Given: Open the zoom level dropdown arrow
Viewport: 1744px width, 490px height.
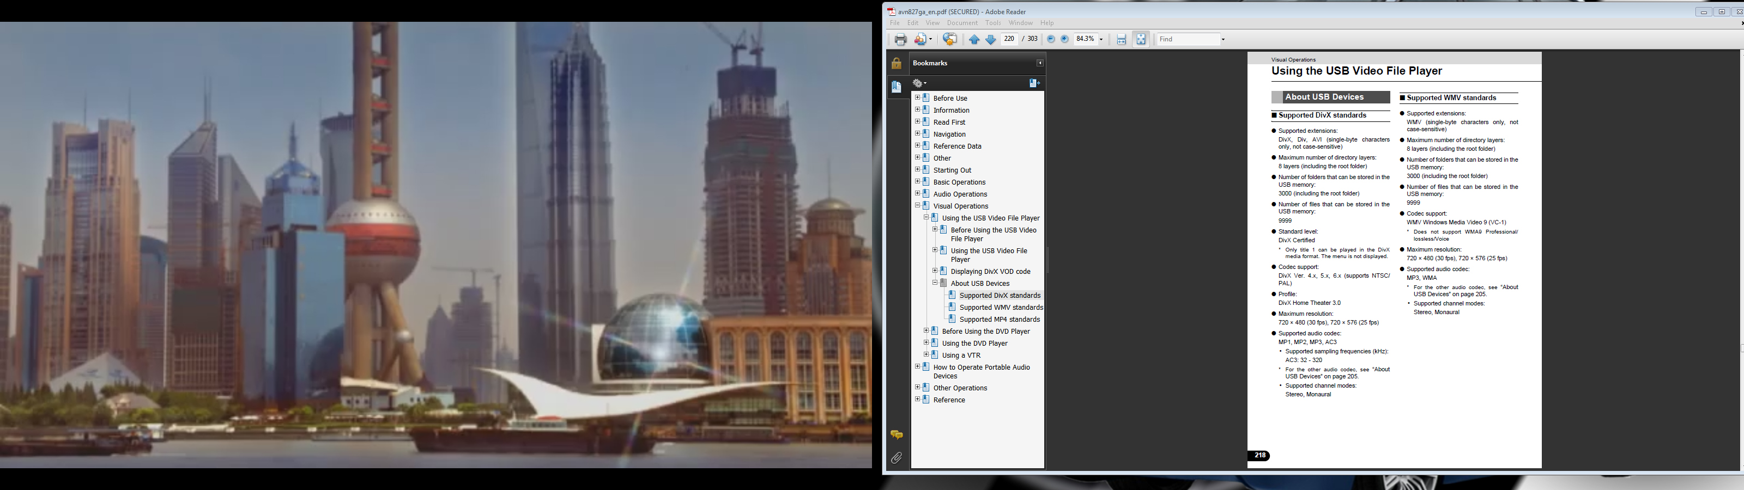Looking at the screenshot, I should coord(1101,39).
